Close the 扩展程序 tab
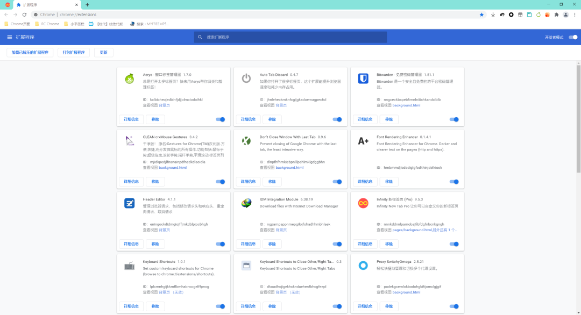The image size is (581, 315). tap(76, 5)
